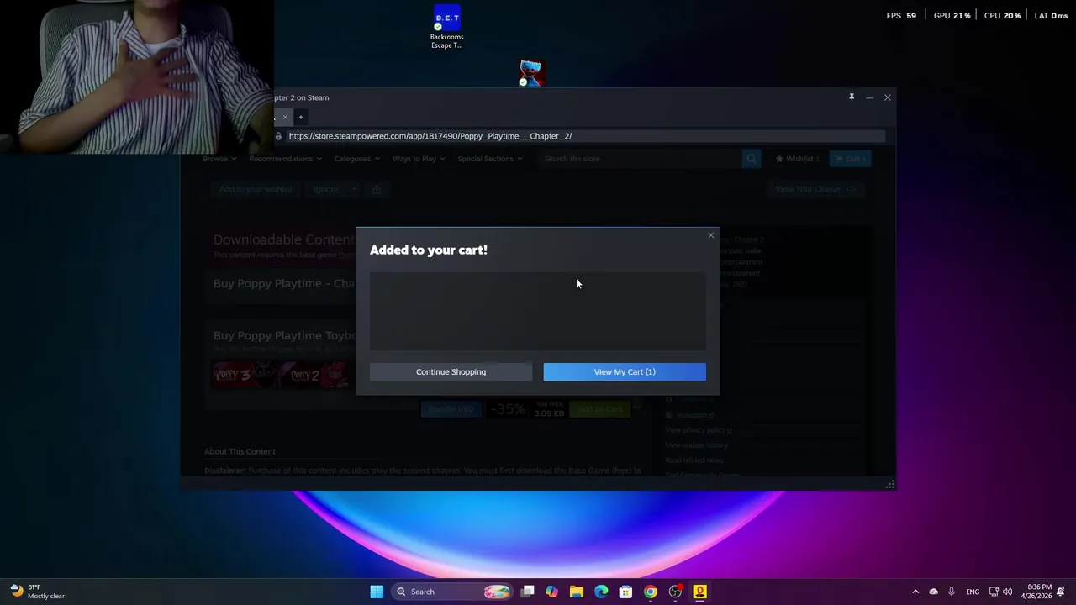The image size is (1076, 605).
Task: Click the microphone tray icon
Action: click(x=951, y=592)
